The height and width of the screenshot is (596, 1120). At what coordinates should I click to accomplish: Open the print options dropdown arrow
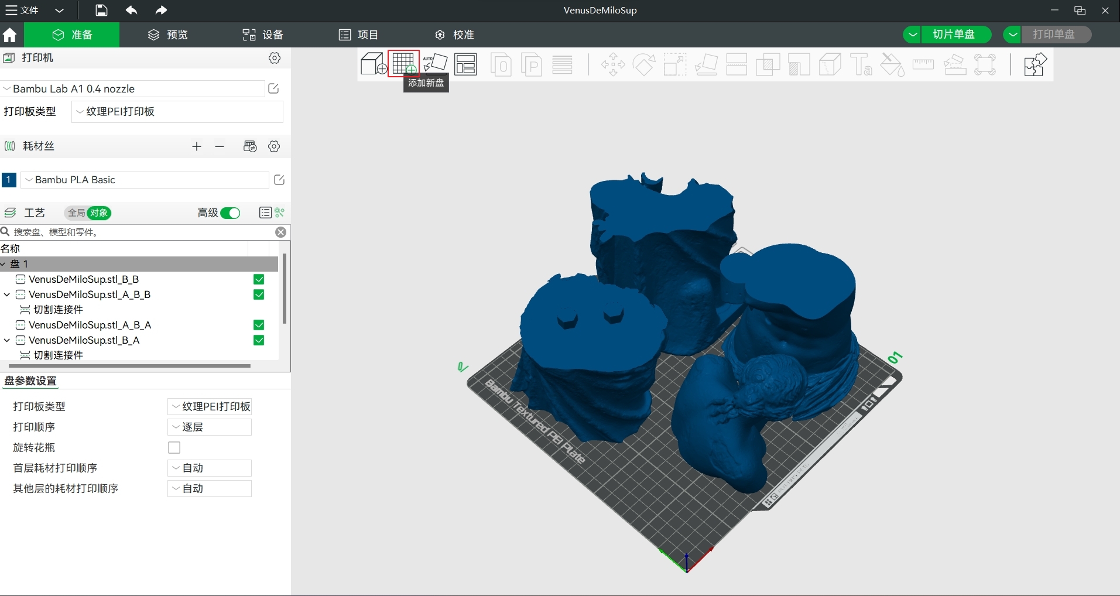1012,35
